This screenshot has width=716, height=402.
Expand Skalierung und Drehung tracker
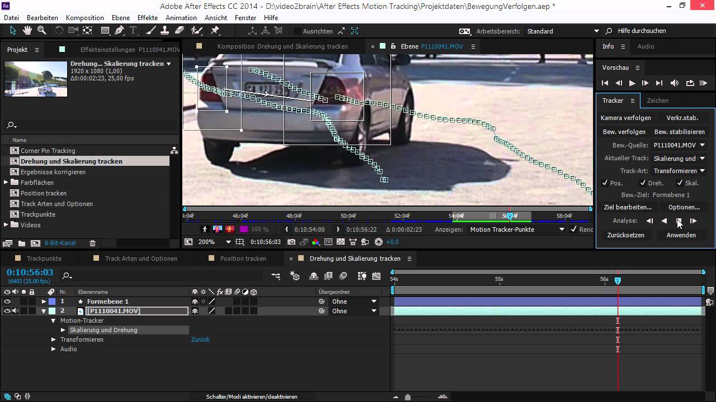pyautogui.click(x=63, y=330)
